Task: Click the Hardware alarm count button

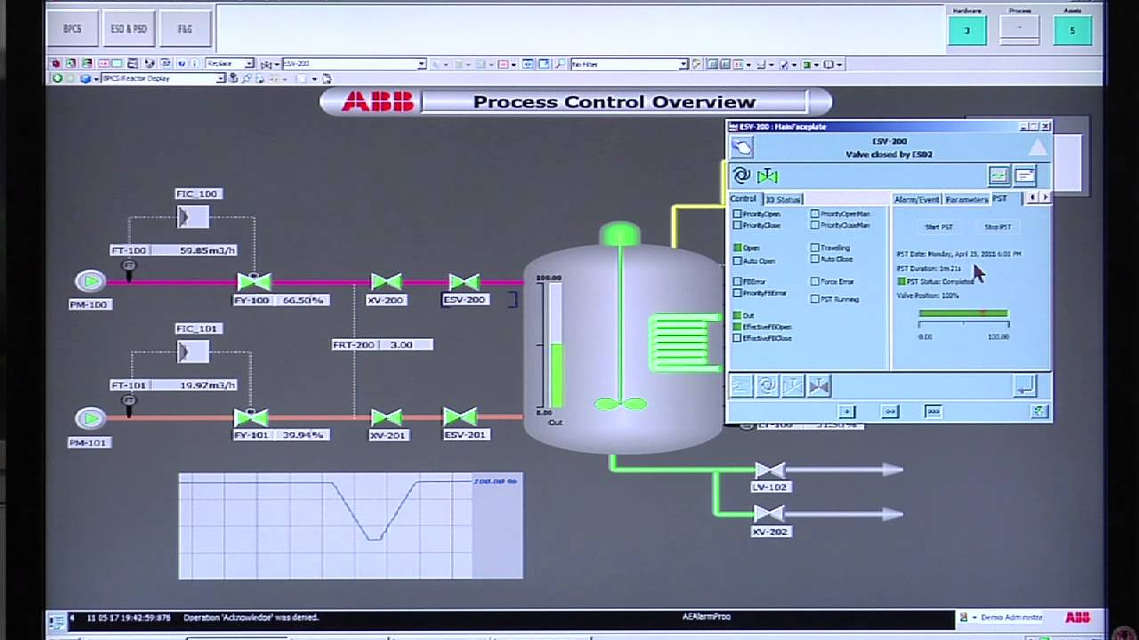Action: point(967,30)
